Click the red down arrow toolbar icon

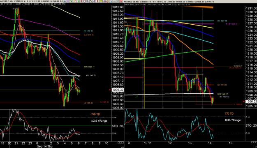98,1
